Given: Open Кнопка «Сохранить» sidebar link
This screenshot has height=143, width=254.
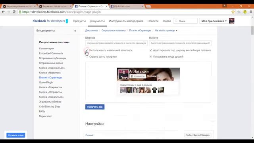Looking at the screenshot, I should click(50, 87).
